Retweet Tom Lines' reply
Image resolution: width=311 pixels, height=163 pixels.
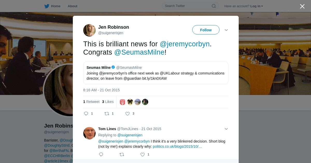point(122,154)
